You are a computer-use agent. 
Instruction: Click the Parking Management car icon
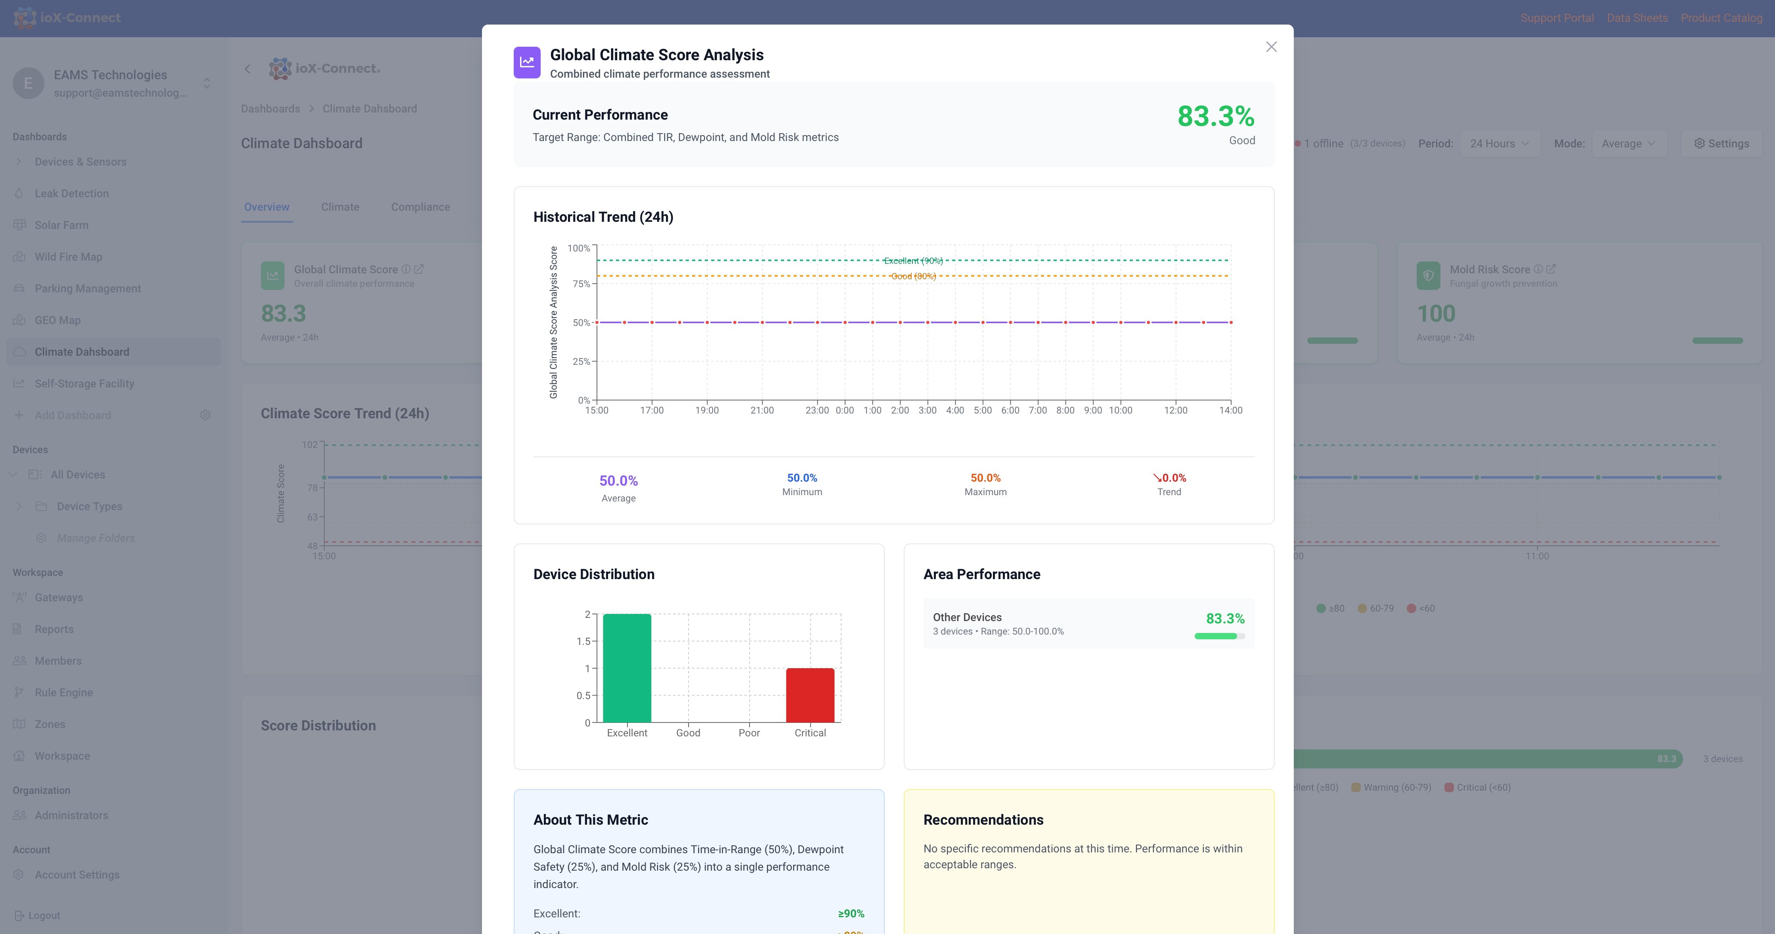click(19, 289)
